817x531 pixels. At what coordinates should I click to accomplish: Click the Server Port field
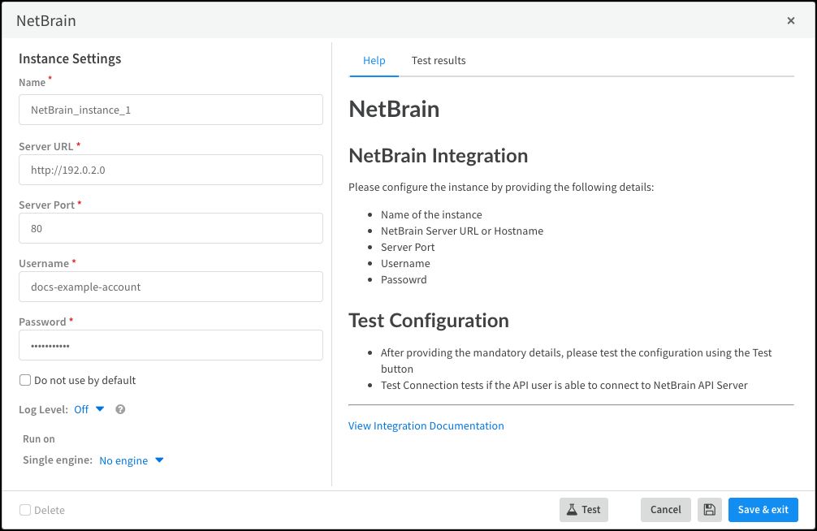(171, 228)
